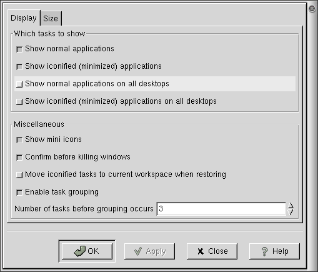The image size is (318, 272).
Task: Enable Show normal applications on all desktops
Action: tap(19, 84)
